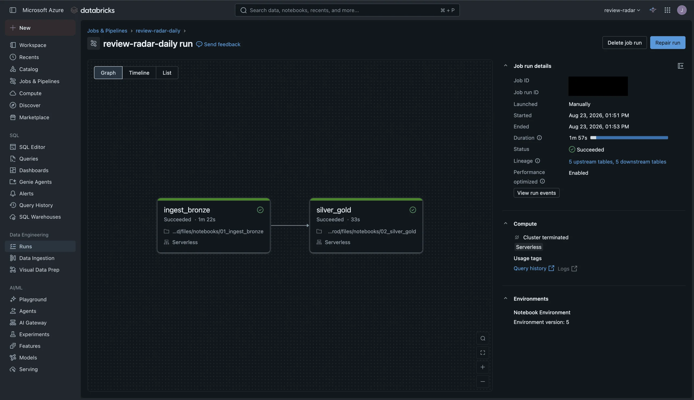Collapse the Job run details section
The image size is (694, 400).
pos(505,66)
